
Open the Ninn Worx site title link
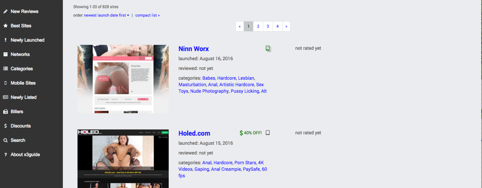click(194, 49)
